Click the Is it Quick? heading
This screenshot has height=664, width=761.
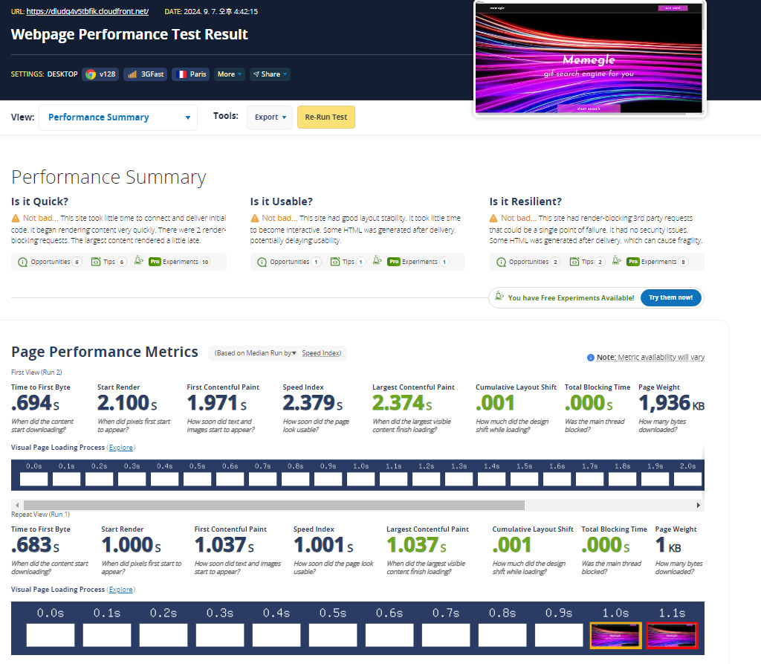40,202
